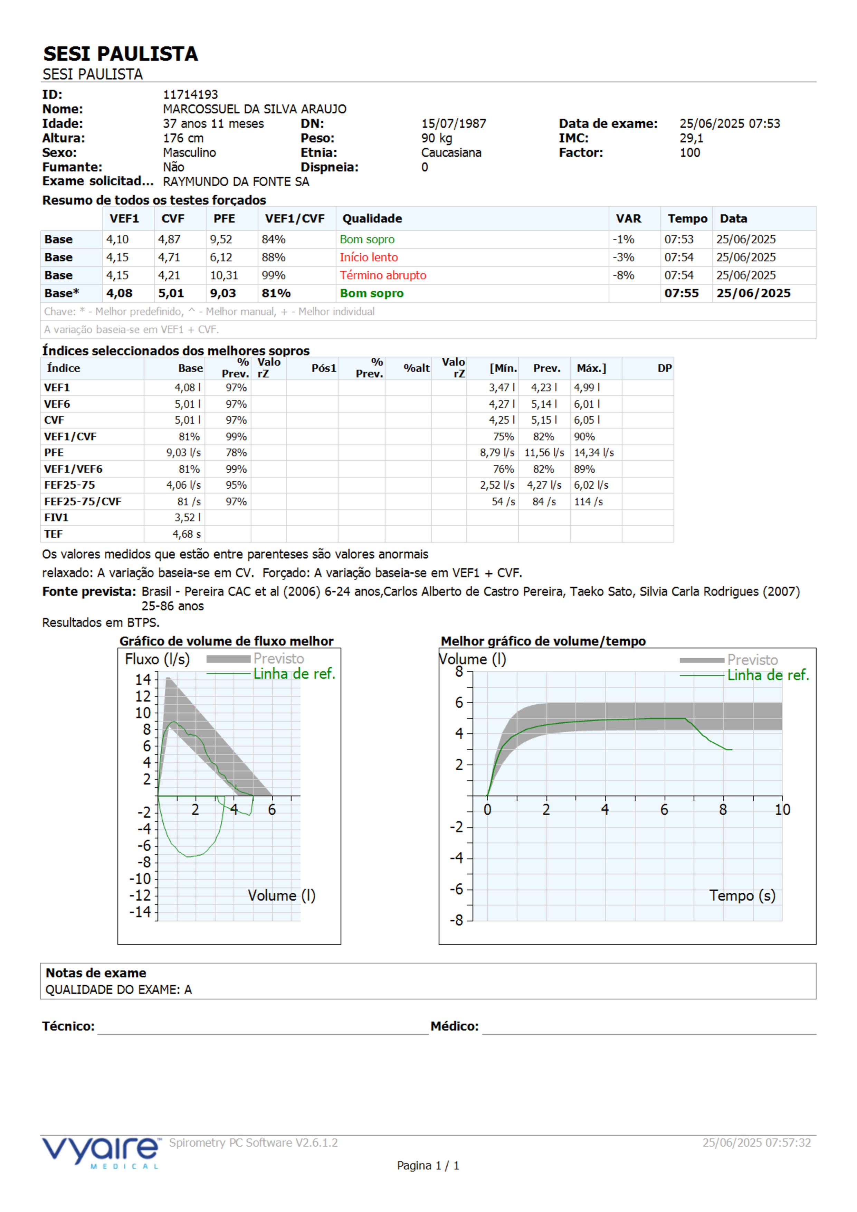
Task: Click the Técnico signature line
Action: (x=263, y=1033)
